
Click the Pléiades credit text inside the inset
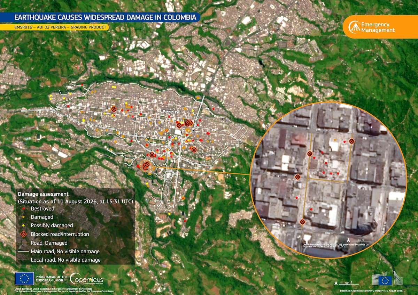[x=335, y=246]
